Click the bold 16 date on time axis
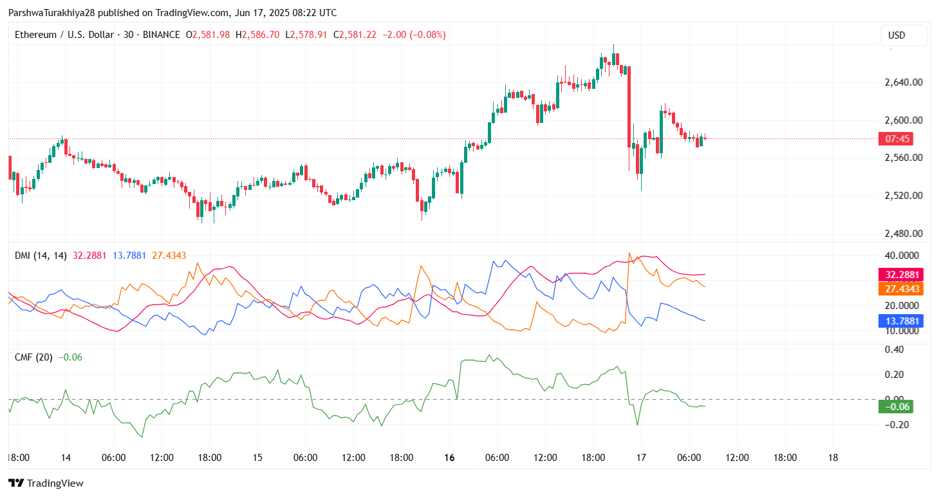 click(449, 458)
